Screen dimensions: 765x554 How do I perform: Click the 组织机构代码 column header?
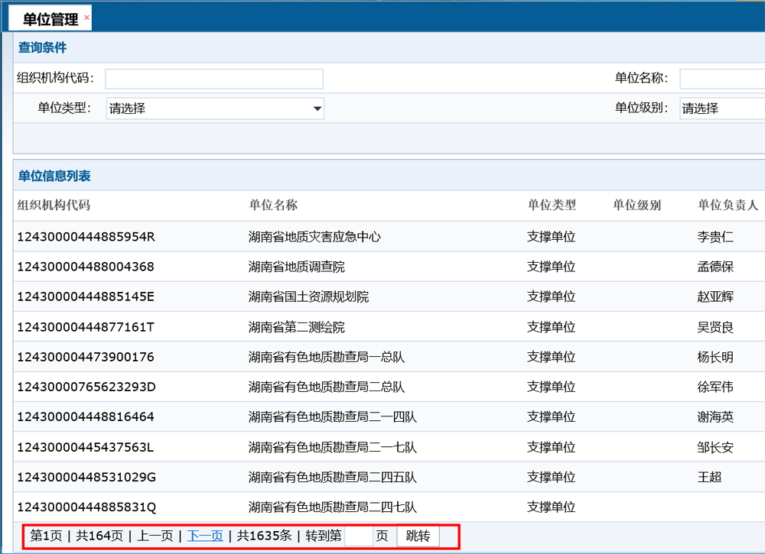[53, 206]
